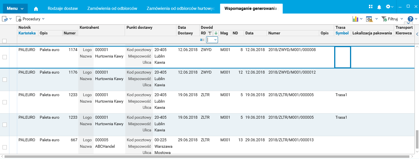The width and height of the screenshot is (419, 159).
Task: Click Hurtownia Kawy in the 1176 row
Action: tap(109, 79)
